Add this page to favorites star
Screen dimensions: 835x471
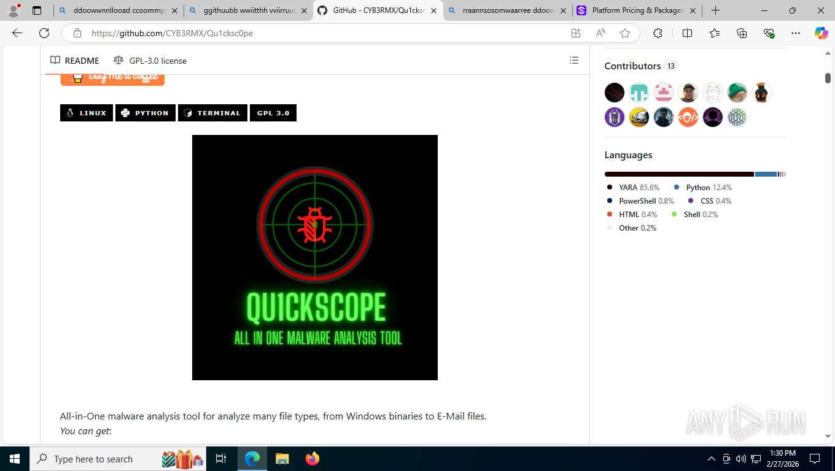point(625,33)
